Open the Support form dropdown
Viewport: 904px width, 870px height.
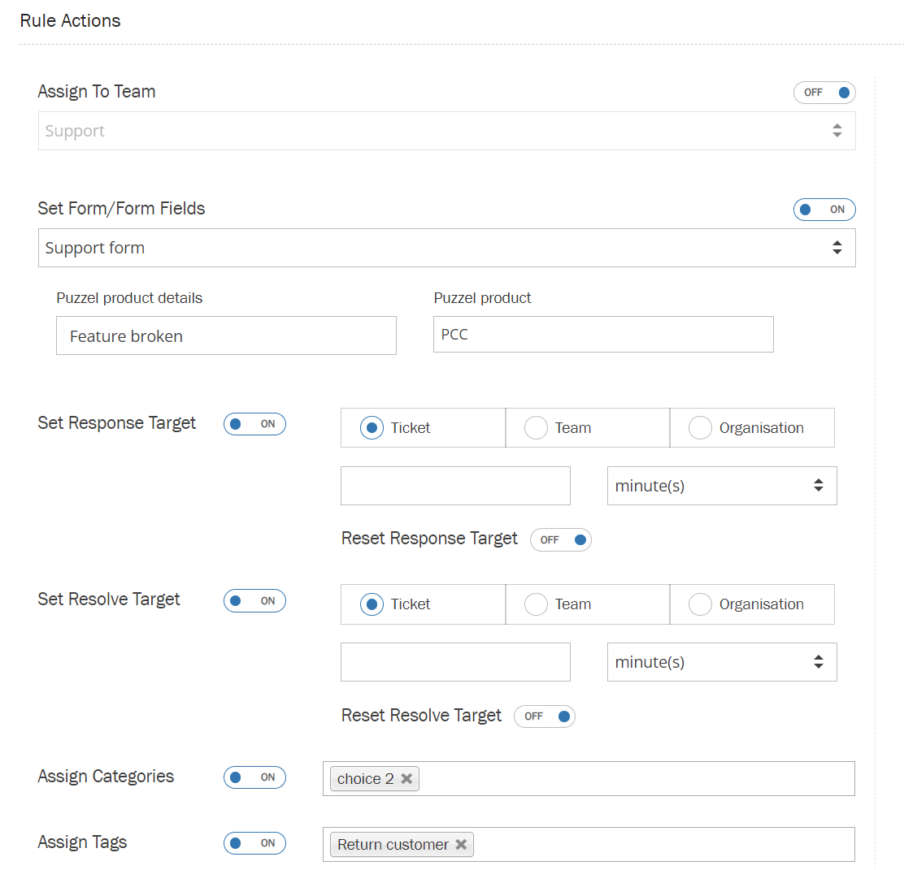446,248
